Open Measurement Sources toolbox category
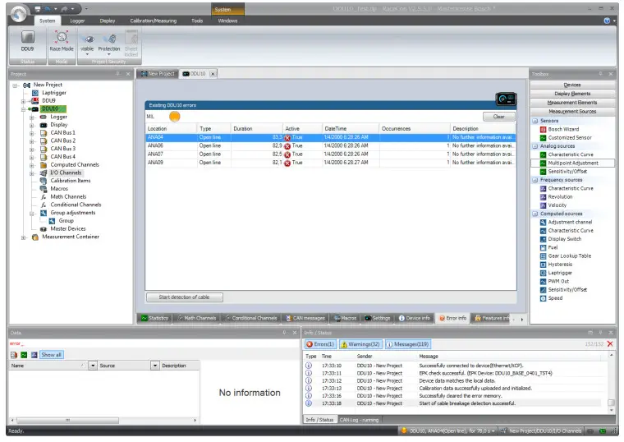Screen dimensions: 624x442 click(x=572, y=112)
